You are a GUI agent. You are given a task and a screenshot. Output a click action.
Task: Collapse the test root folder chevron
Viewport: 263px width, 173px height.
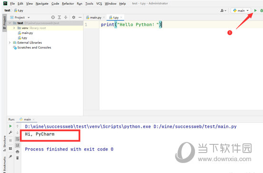10,23
